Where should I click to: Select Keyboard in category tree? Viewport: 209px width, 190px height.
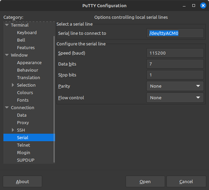(x=27, y=32)
